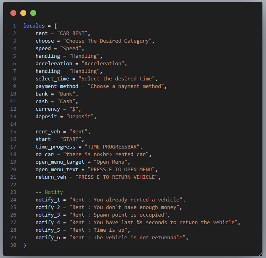The image size is (266, 258).
Task: Place cursor on the choose key
Action: (x=45, y=41)
